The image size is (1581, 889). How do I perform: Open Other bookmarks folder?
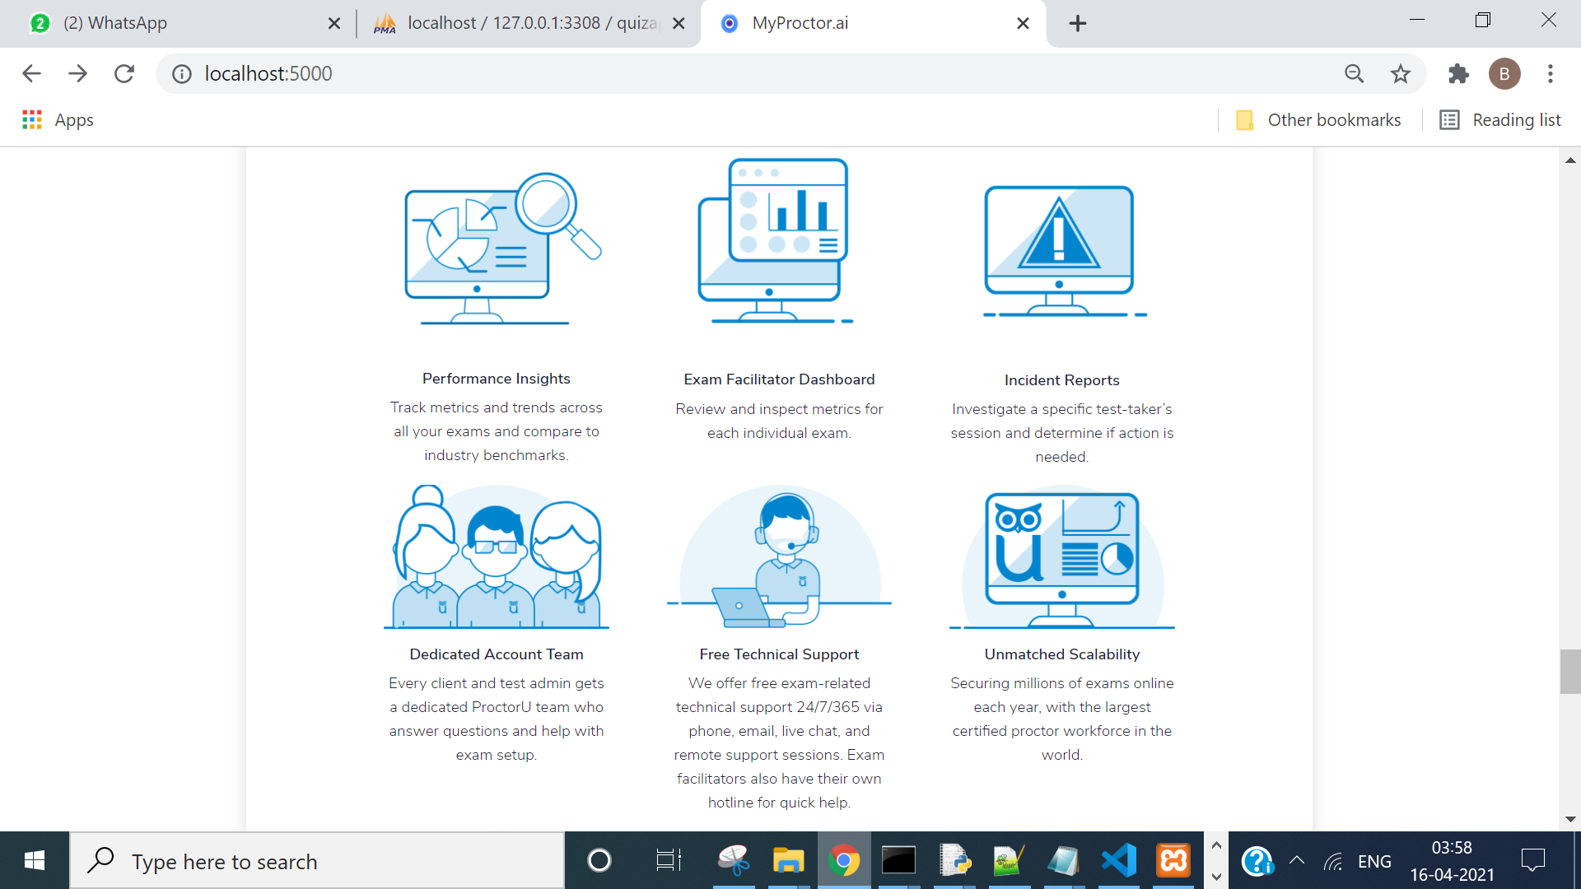point(1319,120)
